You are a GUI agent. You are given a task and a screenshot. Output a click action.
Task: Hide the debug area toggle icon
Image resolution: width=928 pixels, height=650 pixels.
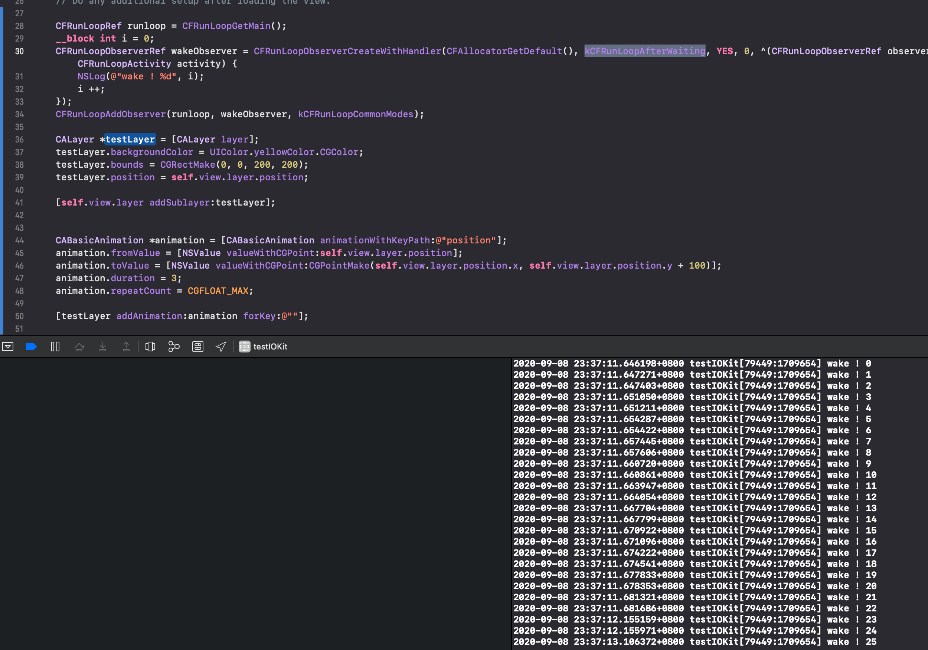click(x=8, y=346)
